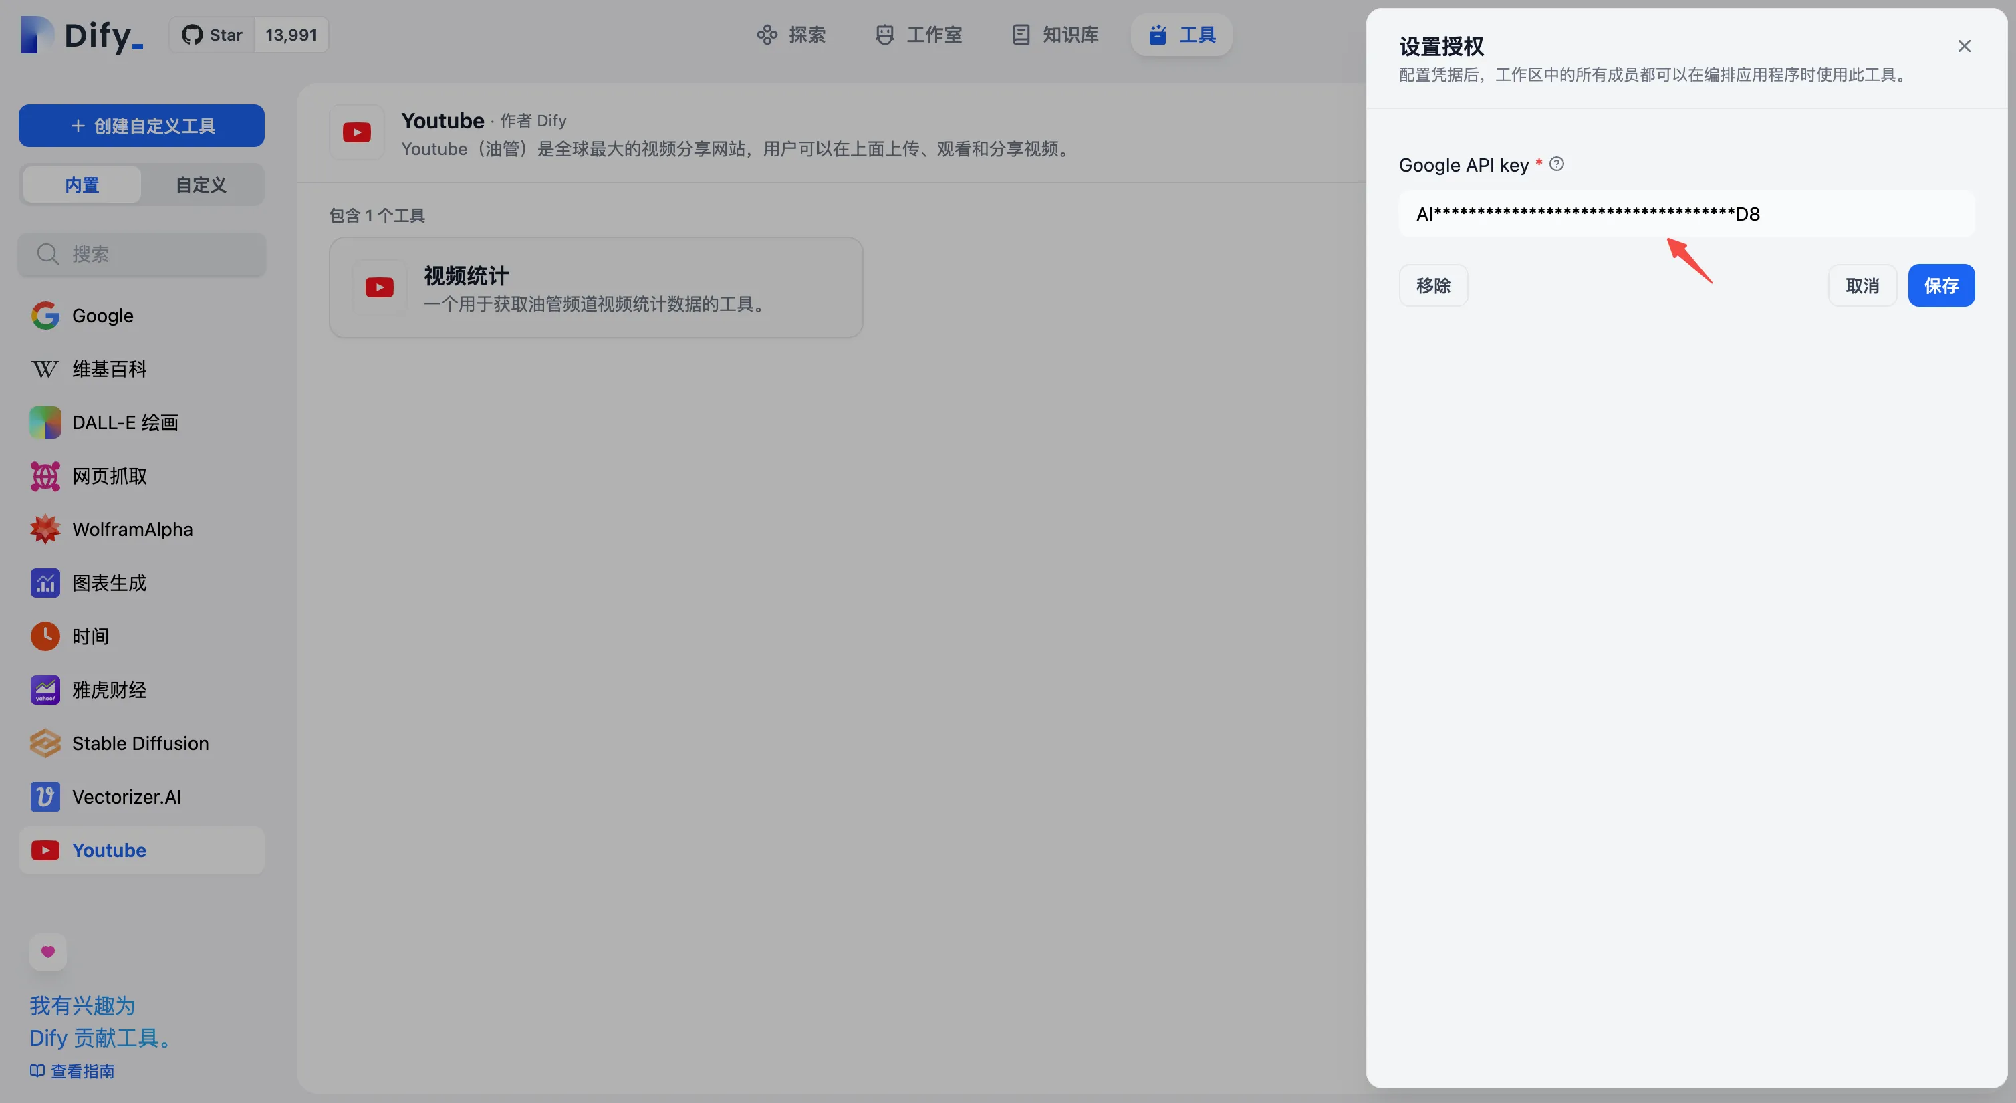Open the WolframAlpha tool icon
Screen dimensions: 2016x1103
[45, 530]
